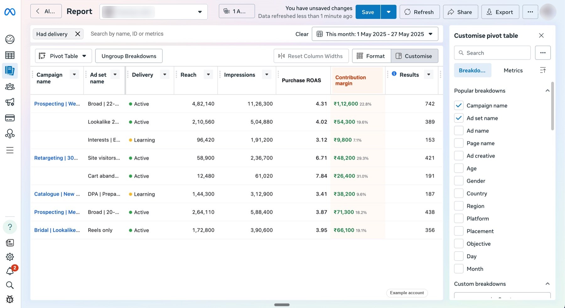The image size is (565, 308).
Task: Open the Ads reporting icon in sidebar
Action: 10,71
